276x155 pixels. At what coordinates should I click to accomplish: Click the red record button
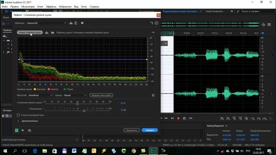178,118
